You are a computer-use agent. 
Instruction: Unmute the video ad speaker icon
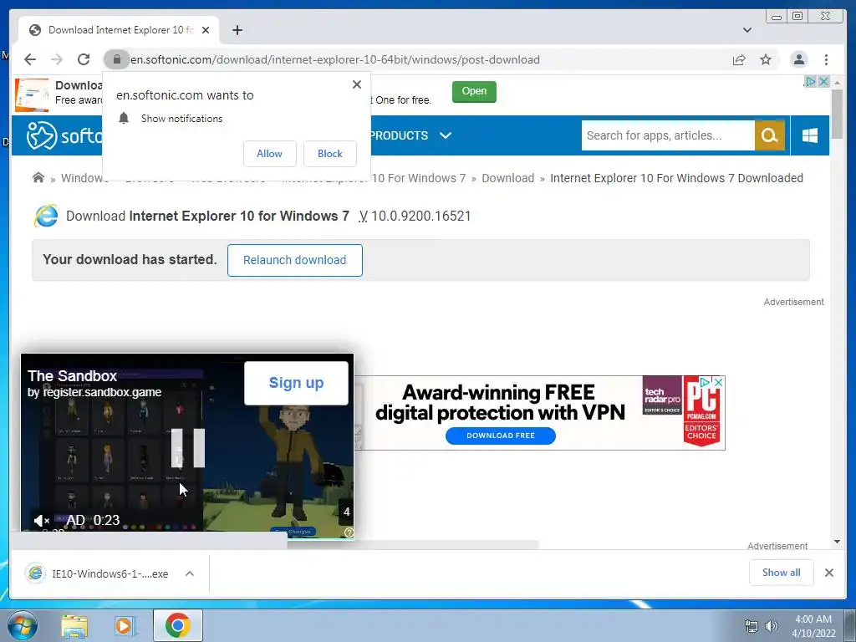click(41, 520)
